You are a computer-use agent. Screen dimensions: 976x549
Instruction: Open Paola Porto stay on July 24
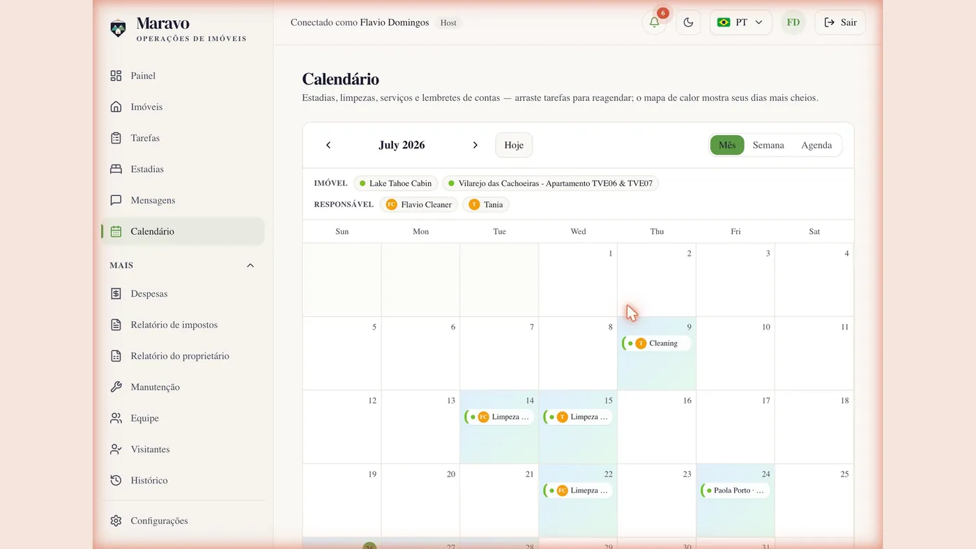pyautogui.click(x=735, y=490)
